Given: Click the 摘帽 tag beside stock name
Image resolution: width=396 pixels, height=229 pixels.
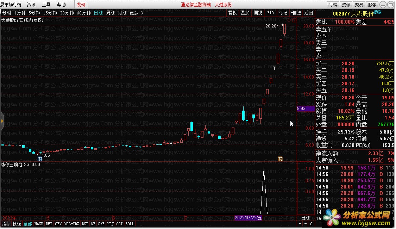Looking at the screenshot, I should pyautogui.click(x=377, y=12).
